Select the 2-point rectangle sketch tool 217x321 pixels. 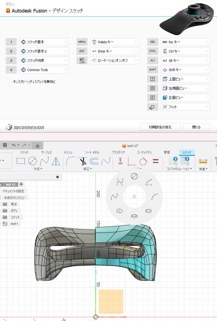(21, 161)
